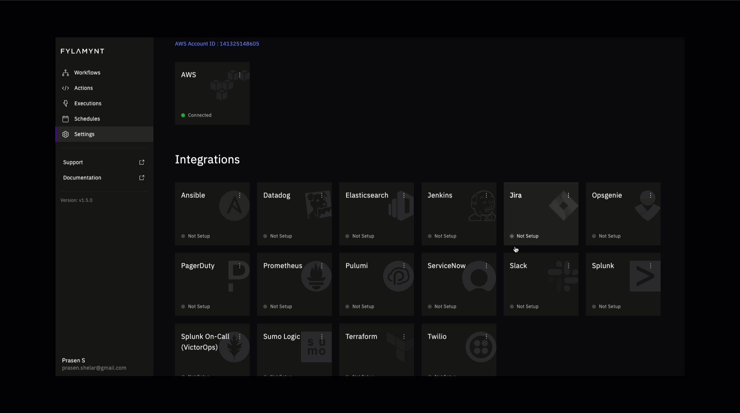This screenshot has height=413, width=740.
Task: Click the Terraform logo icon
Action: (x=400, y=347)
